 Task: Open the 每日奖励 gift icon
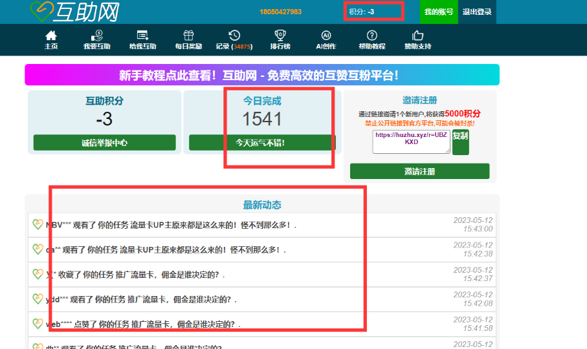point(189,36)
